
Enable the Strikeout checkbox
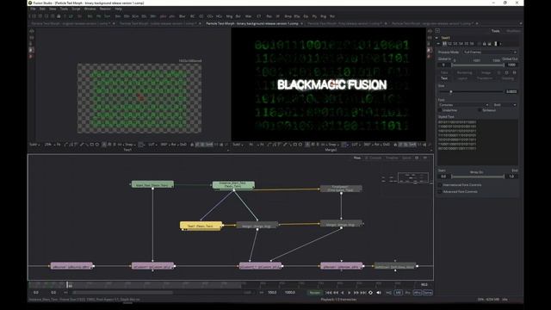pos(480,110)
